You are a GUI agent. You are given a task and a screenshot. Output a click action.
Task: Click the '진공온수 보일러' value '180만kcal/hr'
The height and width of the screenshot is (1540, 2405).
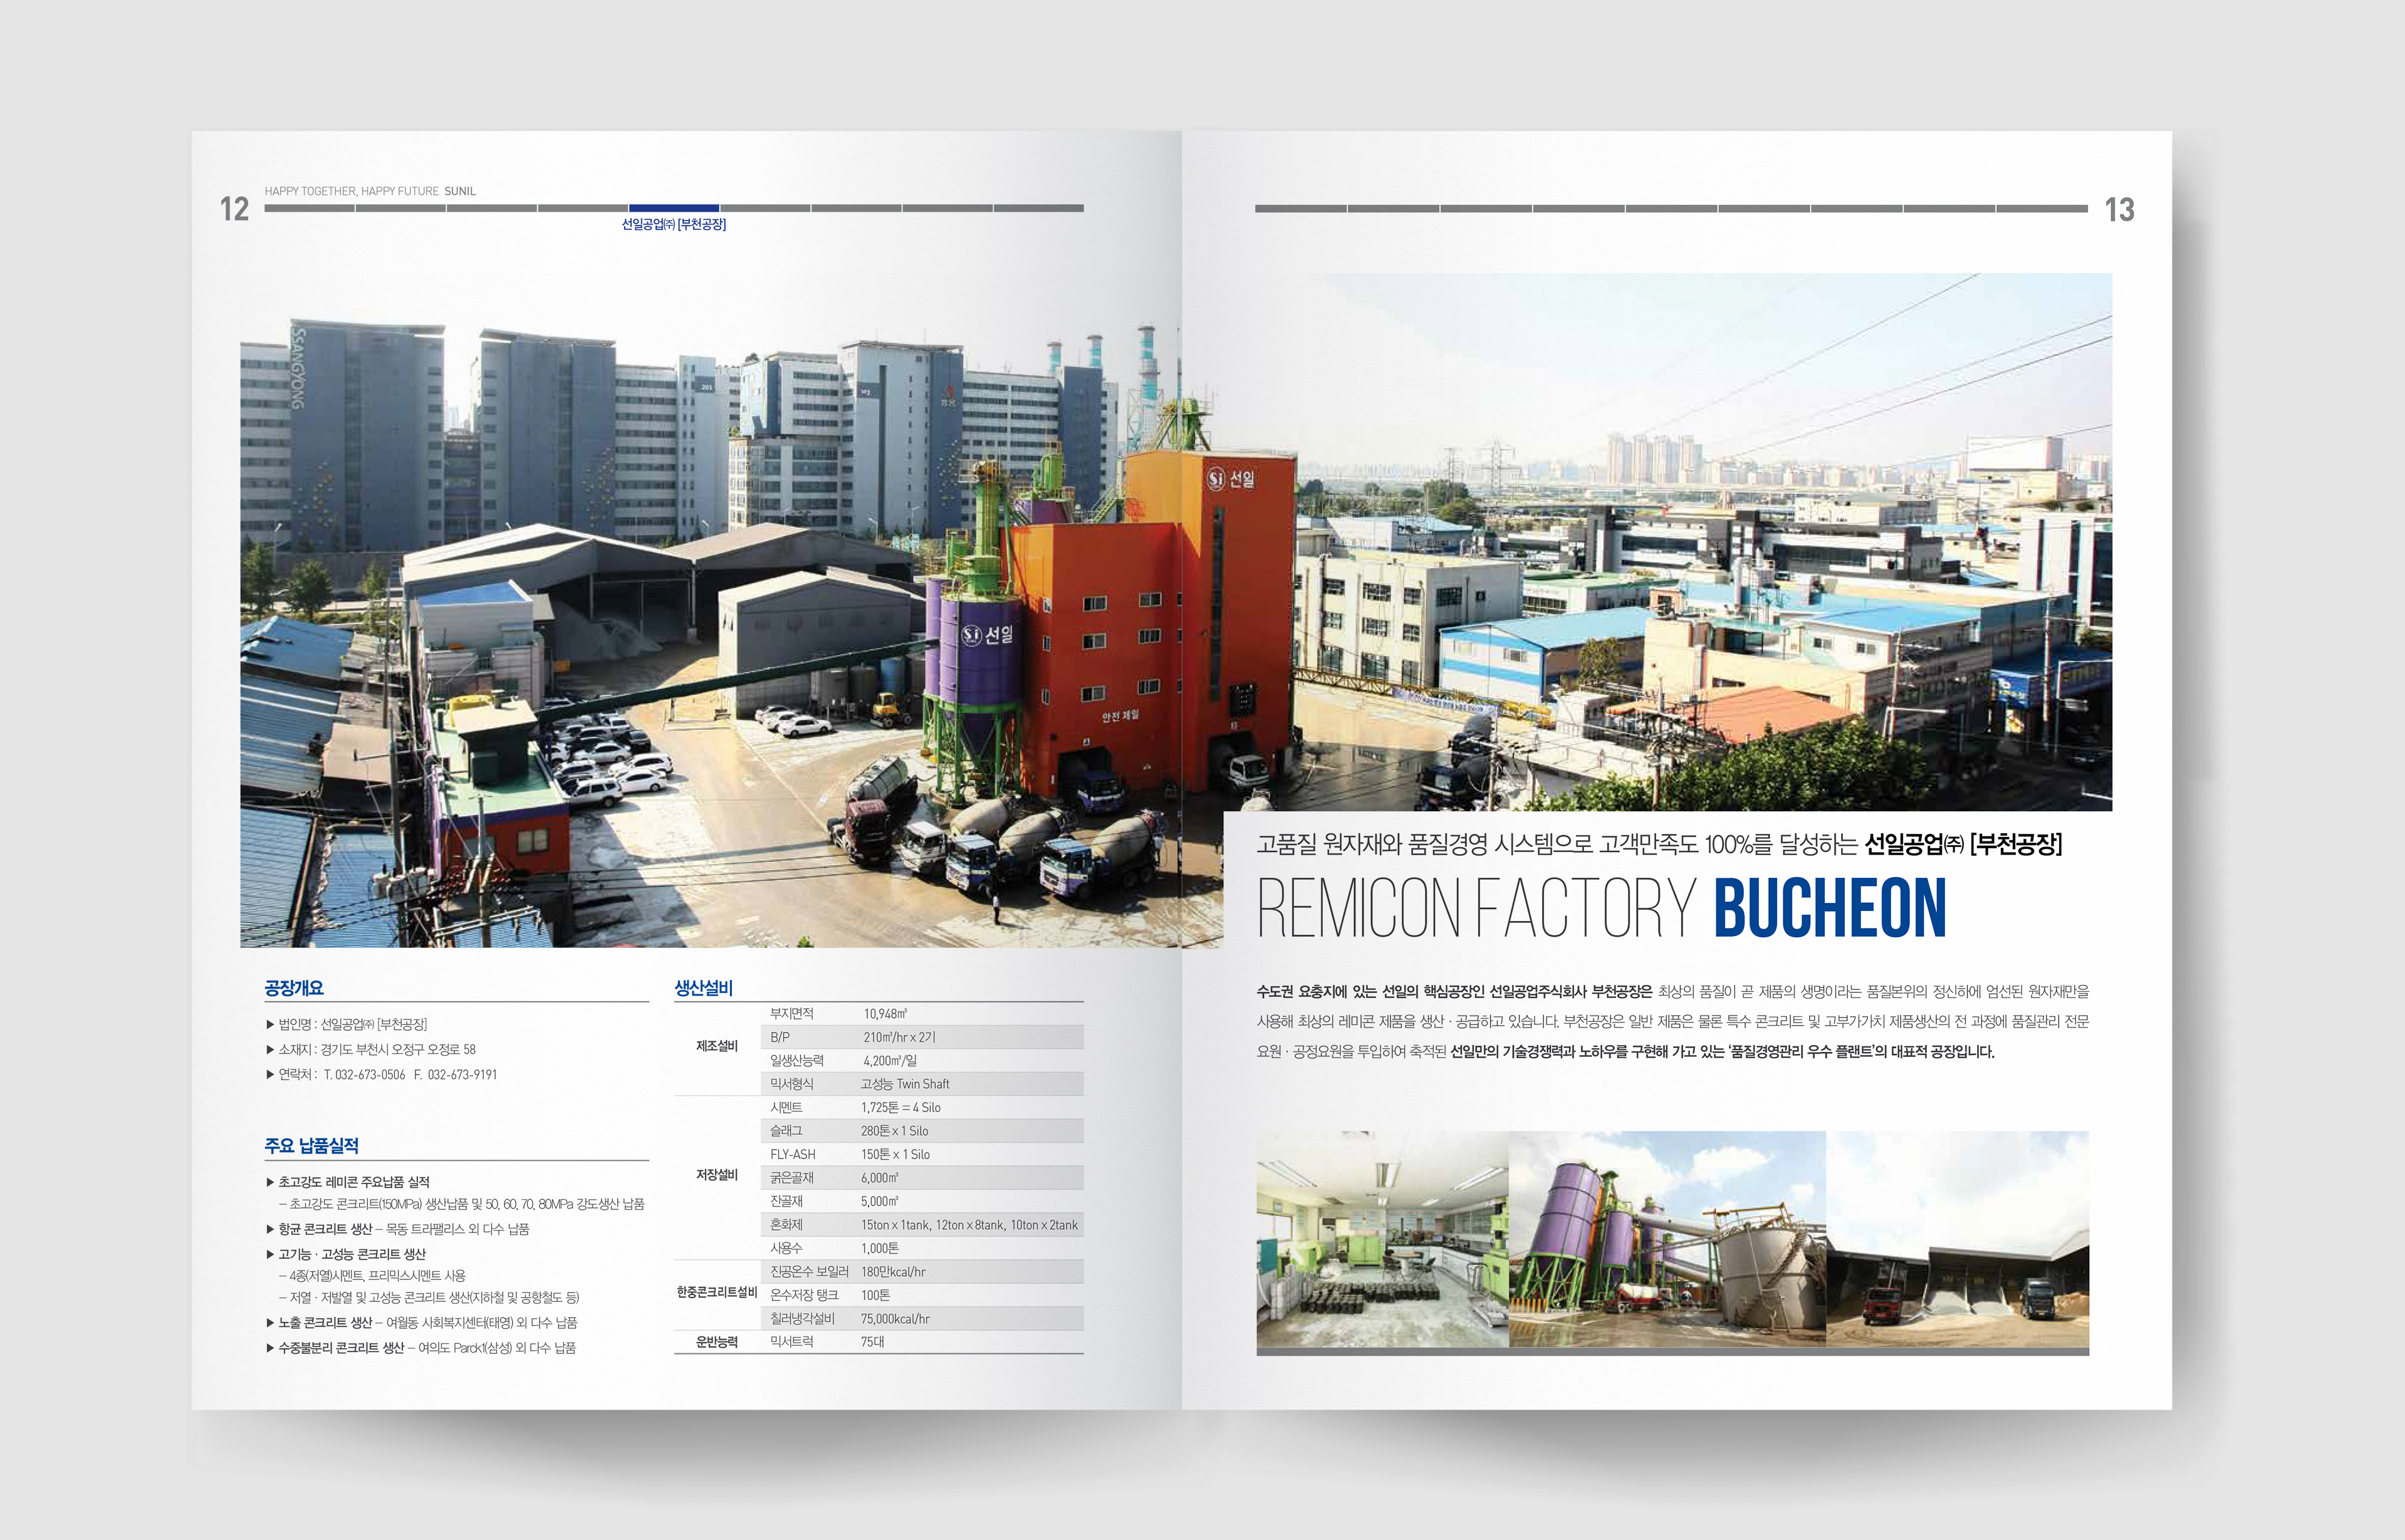tap(893, 1272)
